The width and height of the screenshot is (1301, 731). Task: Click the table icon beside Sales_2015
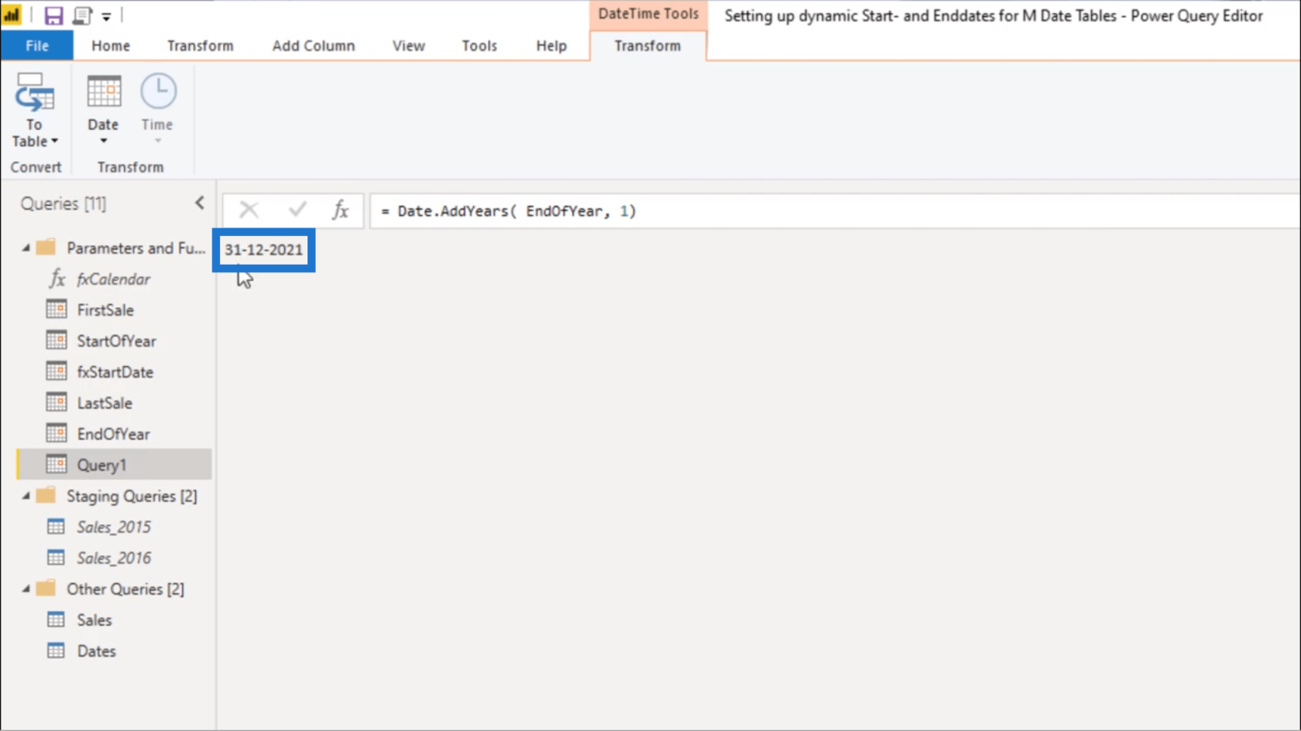click(56, 527)
